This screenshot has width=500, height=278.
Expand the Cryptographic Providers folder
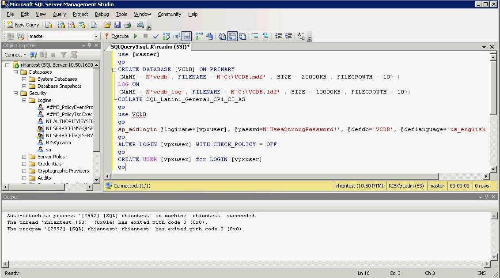tap(24, 171)
